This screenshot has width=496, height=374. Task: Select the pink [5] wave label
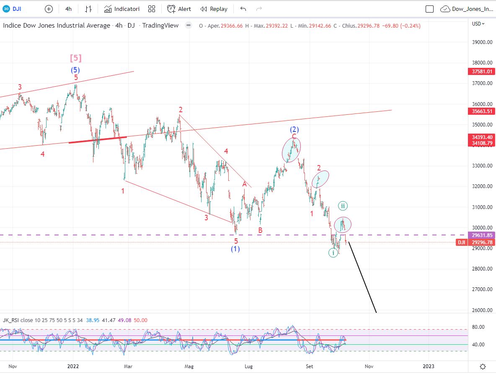coord(75,58)
